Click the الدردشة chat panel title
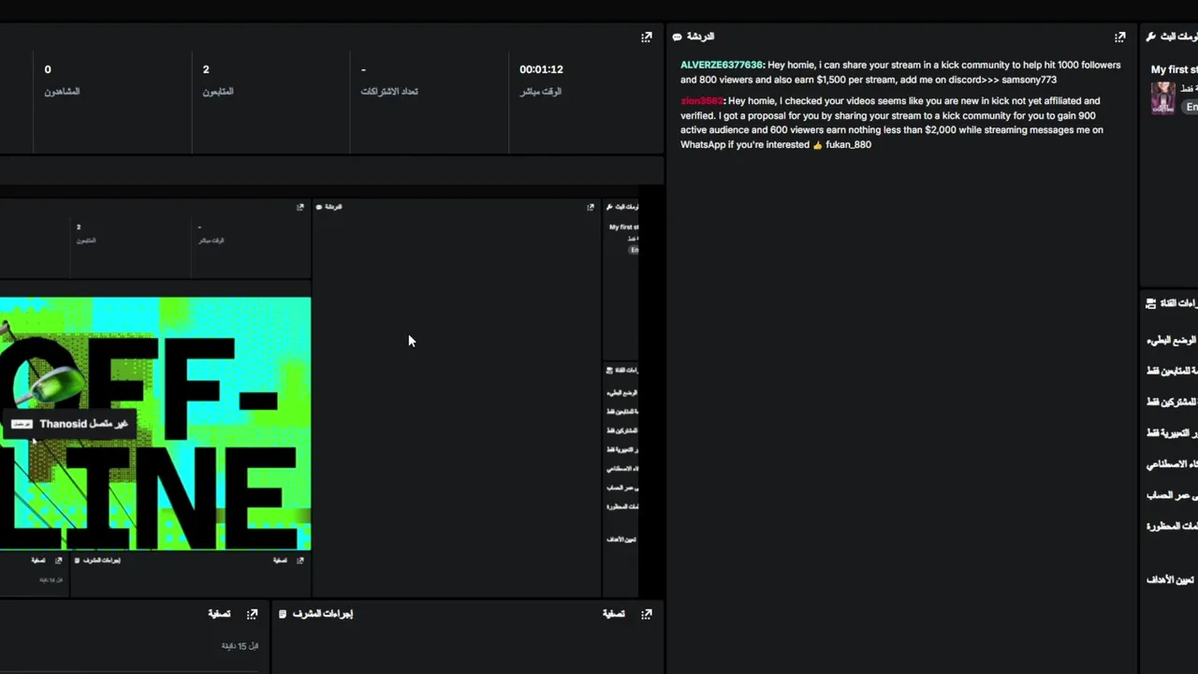Image resolution: width=1198 pixels, height=674 pixels. (700, 37)
